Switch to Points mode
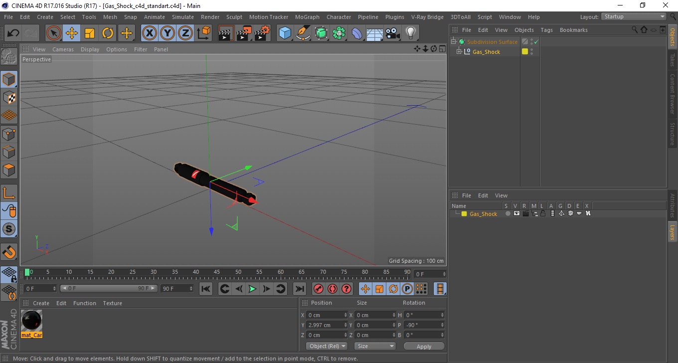This screenshot has height=363, width=678. tap(9, 134)
